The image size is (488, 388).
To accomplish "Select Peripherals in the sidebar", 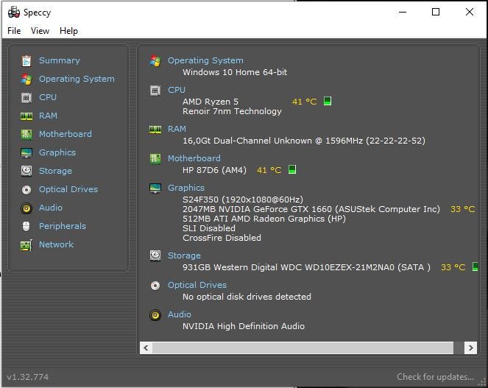I will 63,226.
